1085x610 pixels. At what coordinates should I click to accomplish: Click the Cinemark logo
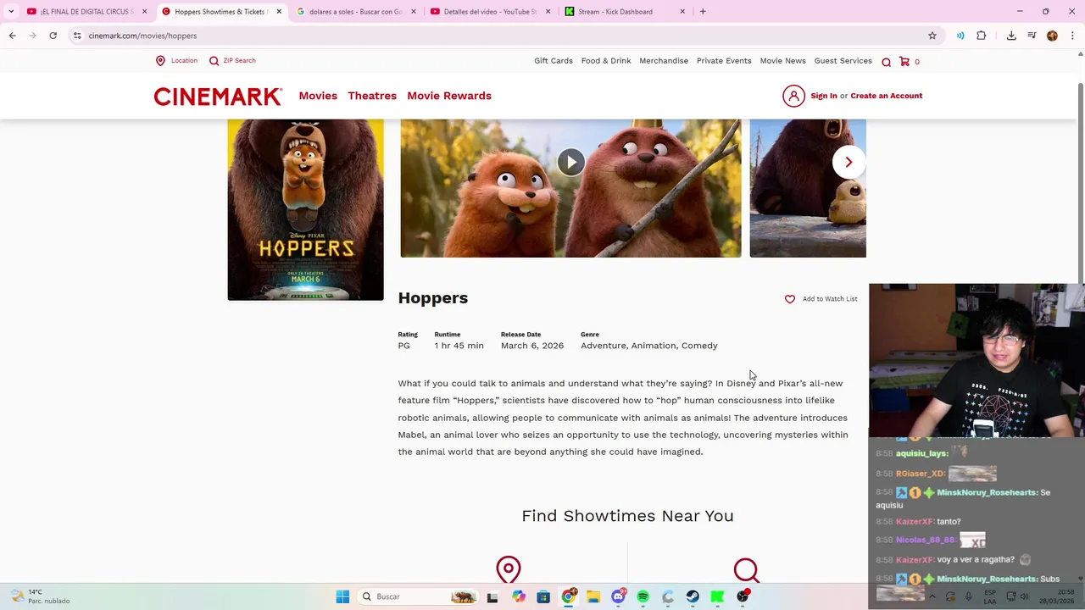218,97
